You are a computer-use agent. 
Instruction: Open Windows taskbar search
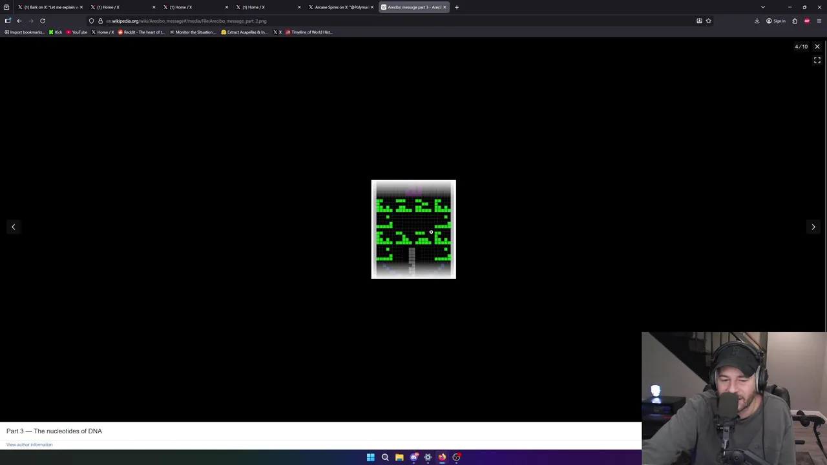[x=385, y=457]
